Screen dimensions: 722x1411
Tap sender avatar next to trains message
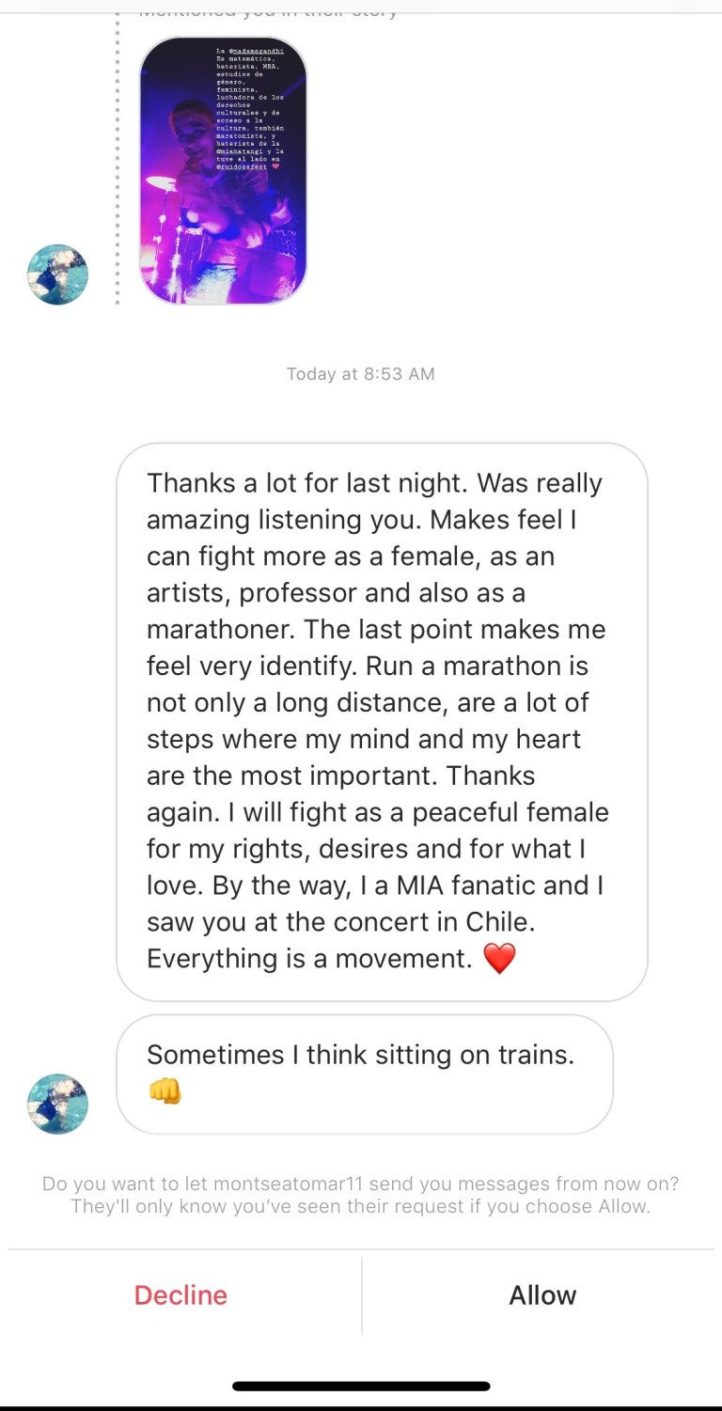[57, 1105]
